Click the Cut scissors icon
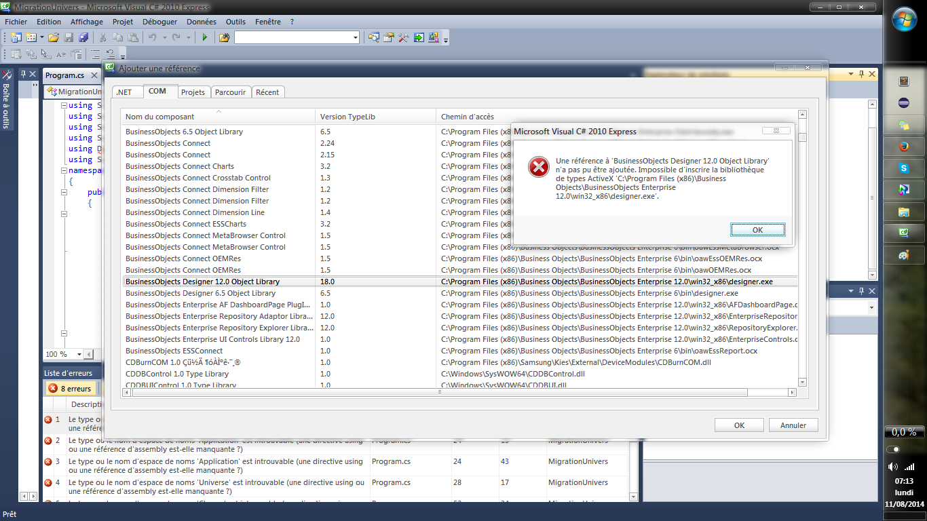 [103, 37]
